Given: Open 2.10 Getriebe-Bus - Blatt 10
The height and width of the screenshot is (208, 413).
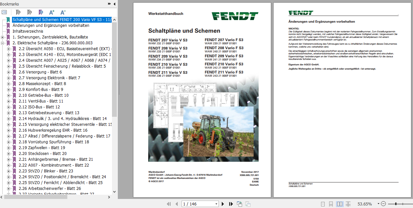Looking at the screenshot, I should point(44,95).
